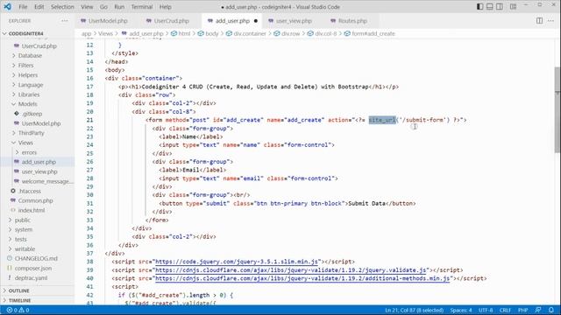Open composer.json file
The width and height of the screenshot is (561, 315).
point(33,269)
